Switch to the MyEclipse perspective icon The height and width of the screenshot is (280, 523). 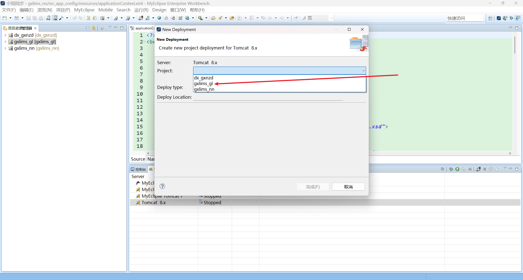click(498, 18)
